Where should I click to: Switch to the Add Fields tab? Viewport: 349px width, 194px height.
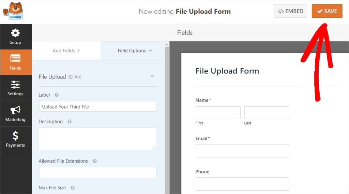[66, 51]
